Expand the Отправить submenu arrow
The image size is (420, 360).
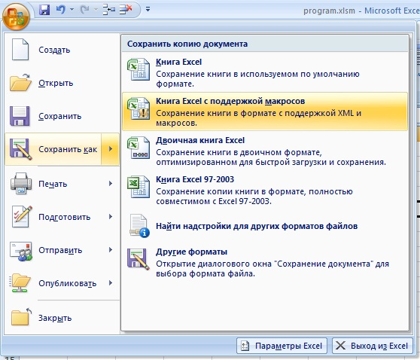[x=111, y=250]
